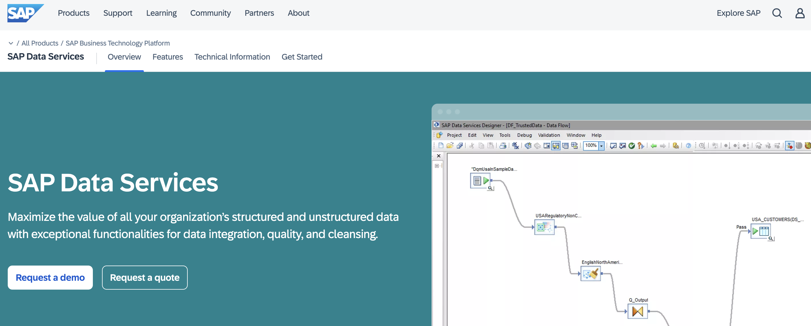Open the site search icon
Image resolution: width=811 pixels, height=326 pixels.
coord(777,13)
